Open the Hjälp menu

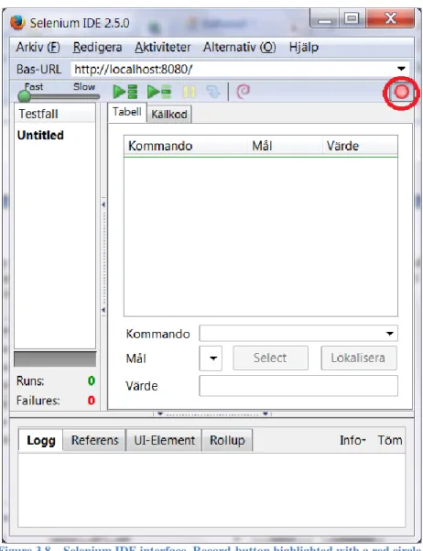click(x=304, y=47)
